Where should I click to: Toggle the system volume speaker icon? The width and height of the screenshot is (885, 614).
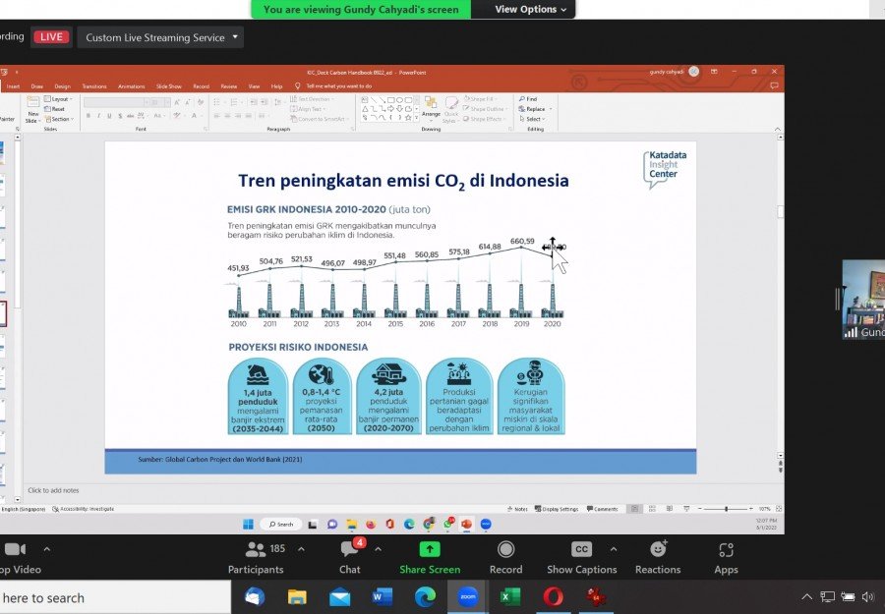coord(867,596)
